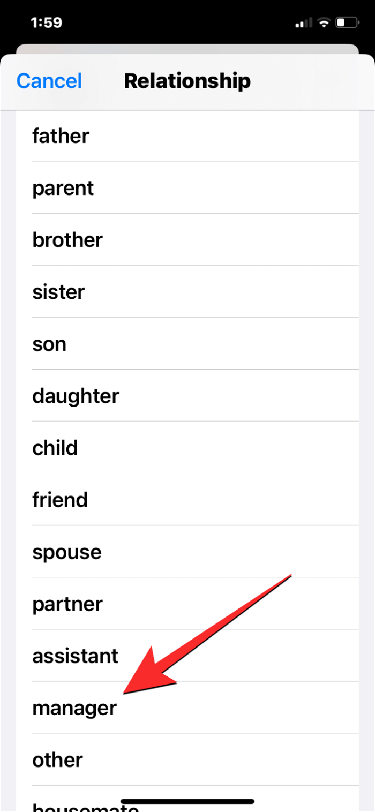Select the parent relationship label
This screenshot has height=812, width=375.
pyautogui.click(x=63, y=187)
